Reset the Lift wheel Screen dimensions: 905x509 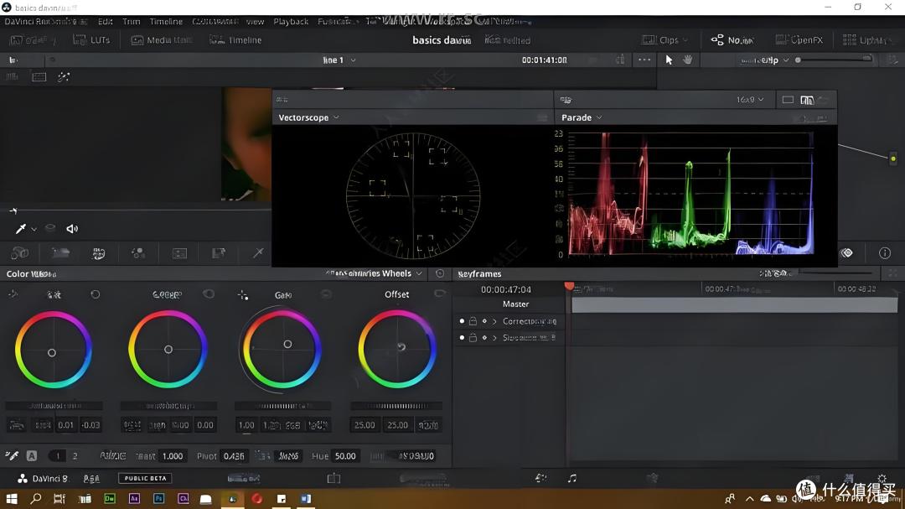pos(96,294)
